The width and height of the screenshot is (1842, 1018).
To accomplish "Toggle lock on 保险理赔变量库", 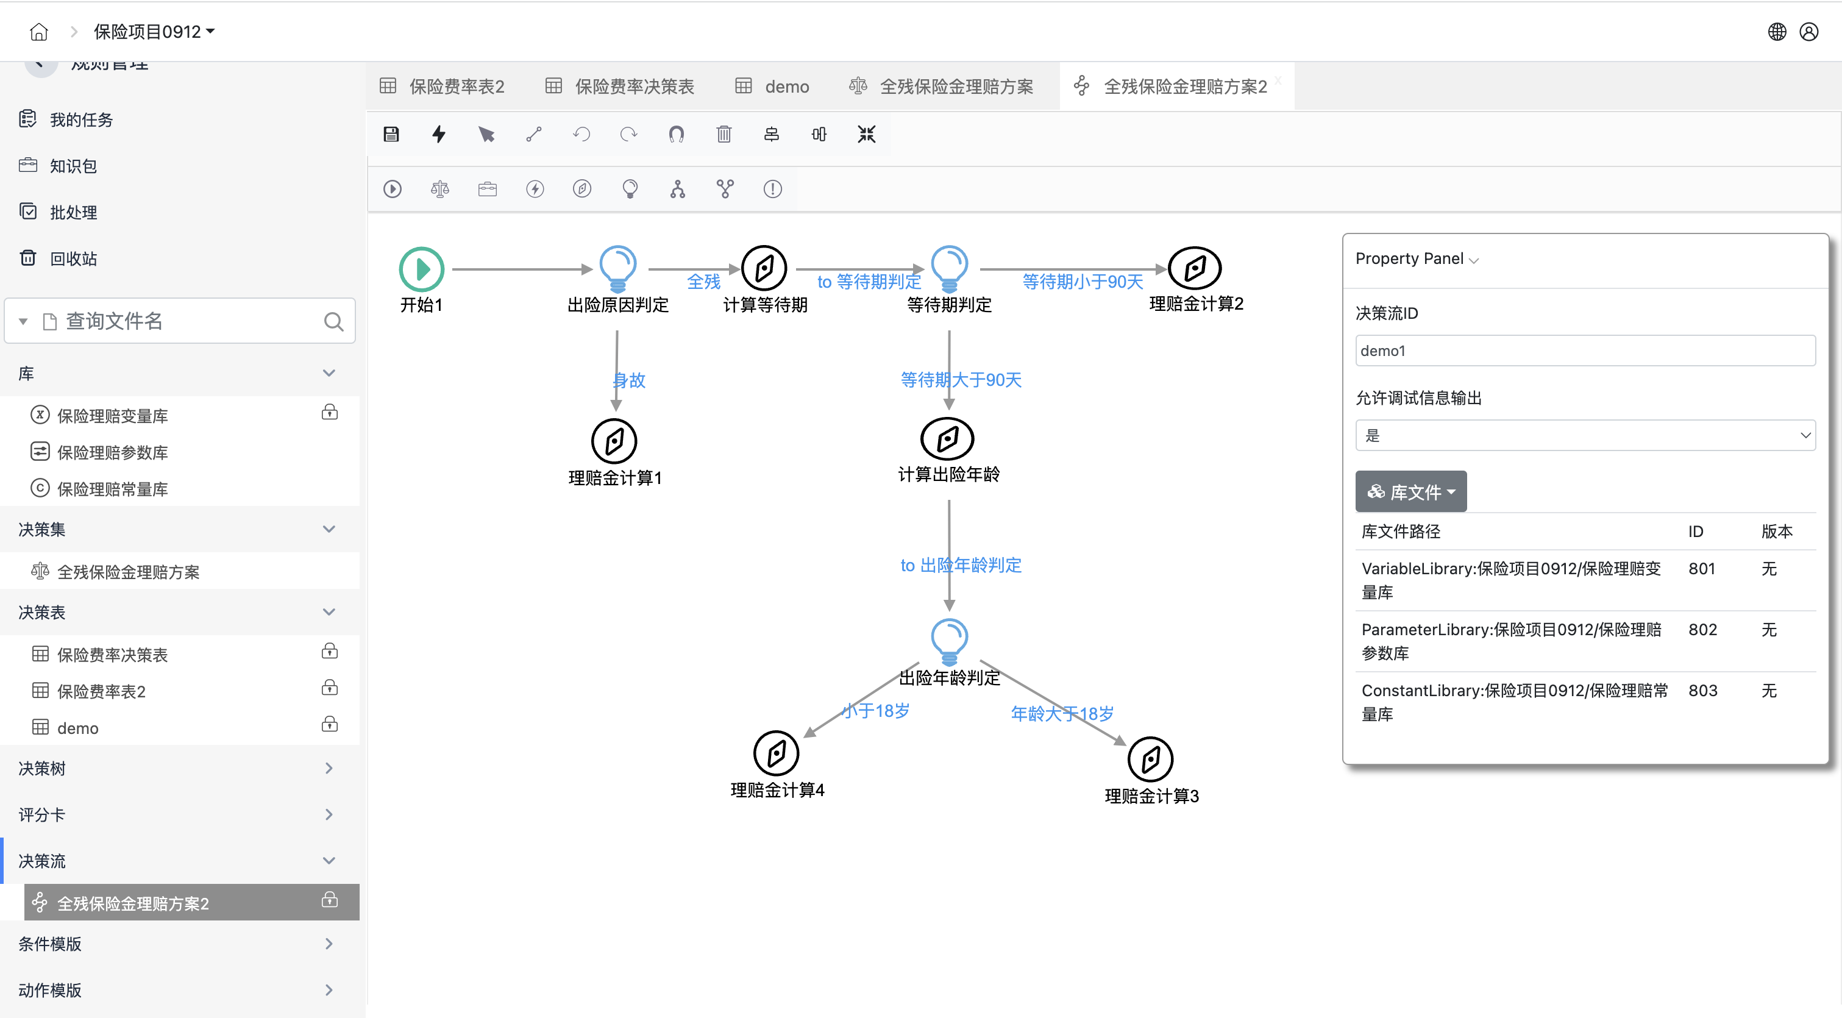I will 330,413.
